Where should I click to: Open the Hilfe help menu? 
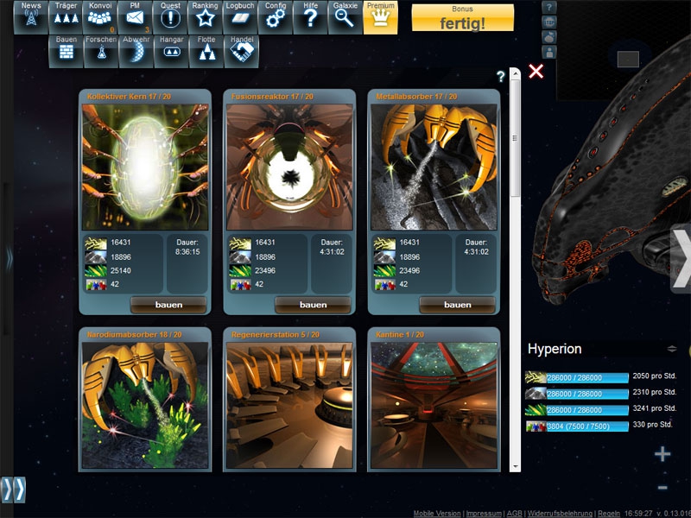click(310, 17)
